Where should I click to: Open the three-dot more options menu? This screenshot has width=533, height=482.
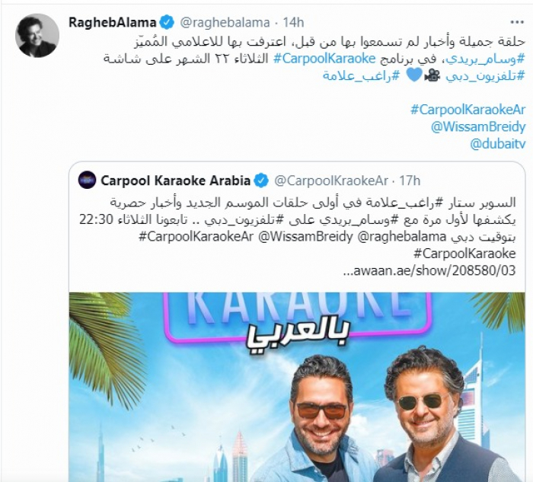(x=517, y=22)
